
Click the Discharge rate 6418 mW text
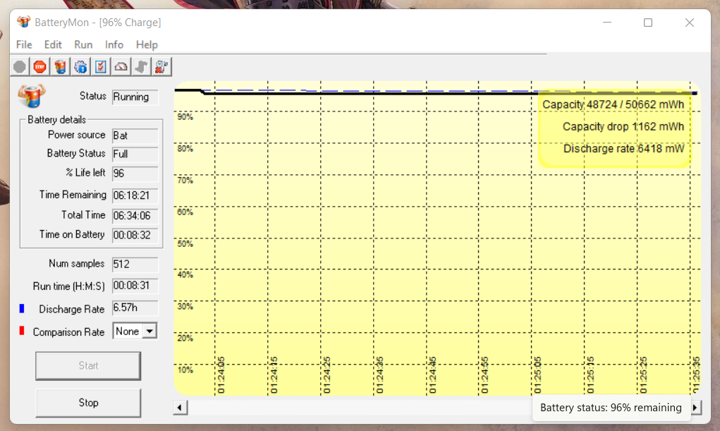[623, 149]
